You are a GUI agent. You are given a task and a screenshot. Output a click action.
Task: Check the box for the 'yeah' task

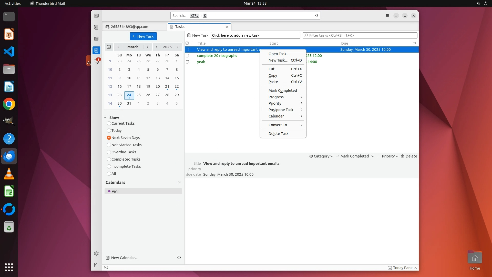click(x=187, y=62)
